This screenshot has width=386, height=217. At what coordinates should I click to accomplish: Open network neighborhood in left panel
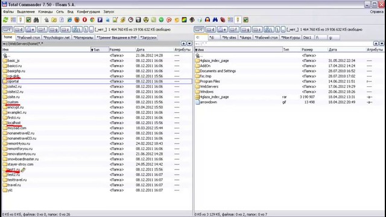[77, 30]
